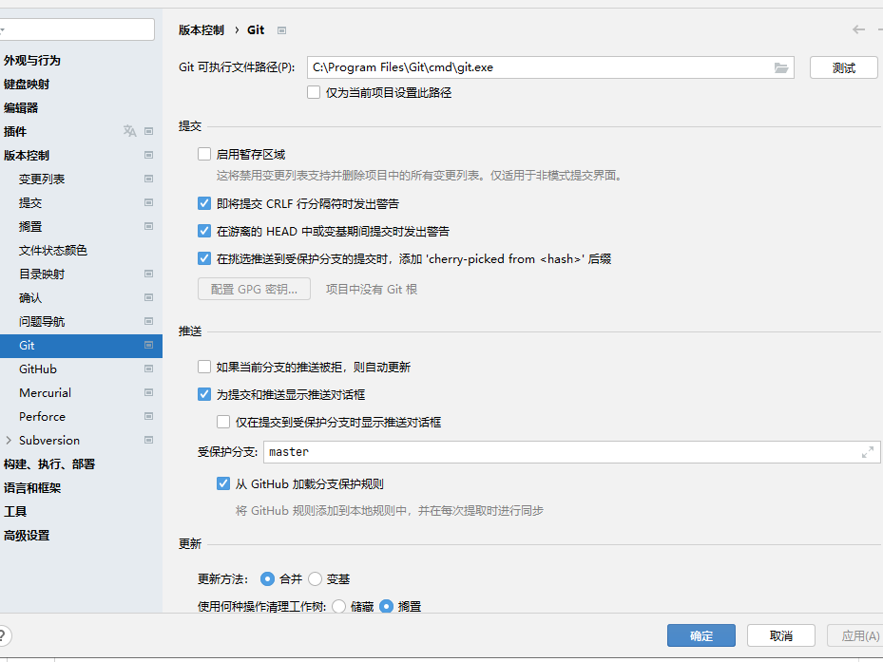Open 构建、执行、部署 settings category
The image size is (883, 662).
click(49, 463)
